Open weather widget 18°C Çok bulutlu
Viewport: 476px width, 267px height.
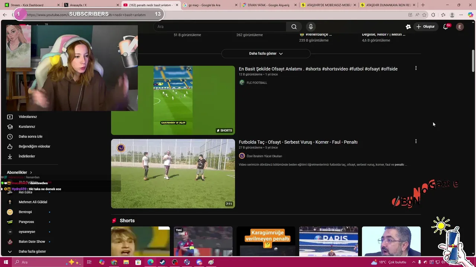coord(389,262)
